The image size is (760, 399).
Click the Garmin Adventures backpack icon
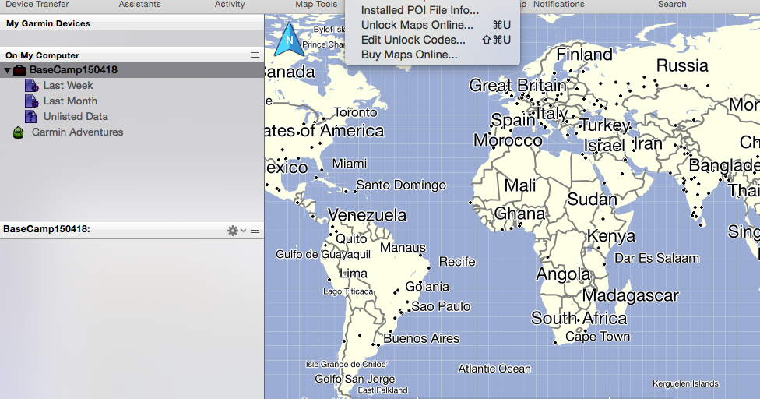19,132
